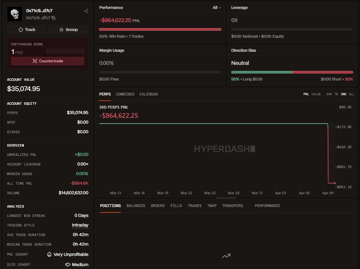
Task: Click the skull avatar thumbnail
Action: coord(15,14)
